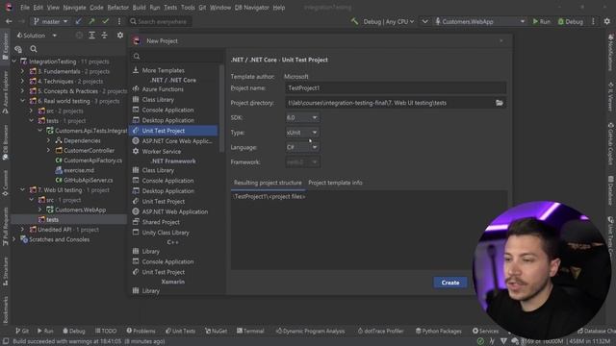Image resolution: width=616 pixels, height=346 pixels.
Task: Open the Unit Tests tool window
Action: (x=180, y=331)
